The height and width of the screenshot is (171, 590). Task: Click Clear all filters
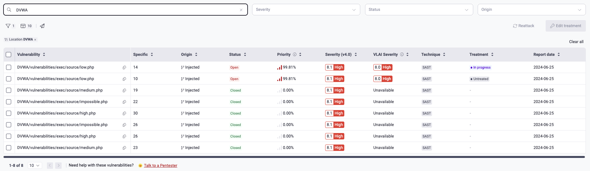pyautogui.click(x=576, y=42)
